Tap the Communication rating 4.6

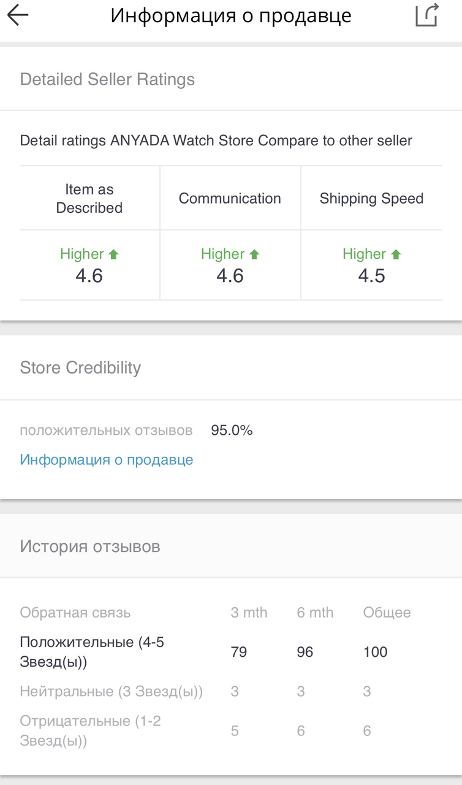coord(230,276)
